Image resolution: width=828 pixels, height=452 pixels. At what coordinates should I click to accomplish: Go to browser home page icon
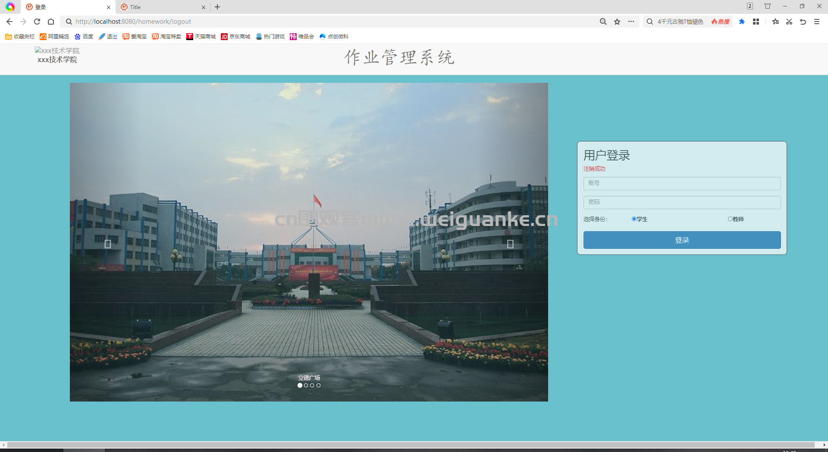tap(51, 22)
